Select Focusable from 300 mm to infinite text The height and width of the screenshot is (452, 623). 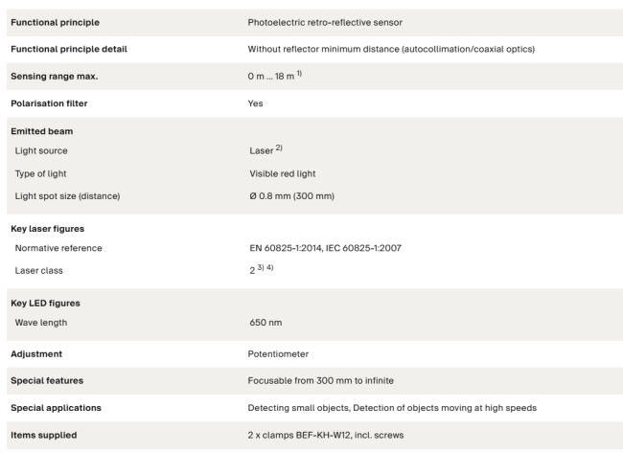321,381
